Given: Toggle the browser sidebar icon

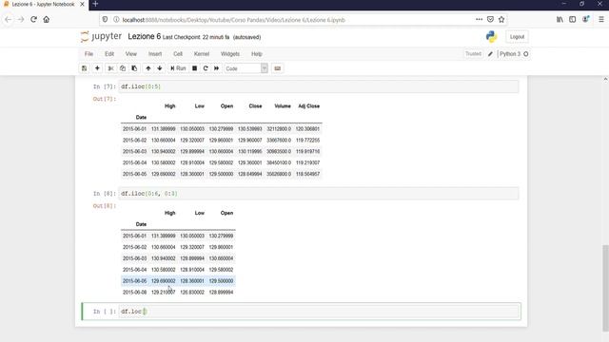Looking at the screenshot, I should click(x=573, y=19).
